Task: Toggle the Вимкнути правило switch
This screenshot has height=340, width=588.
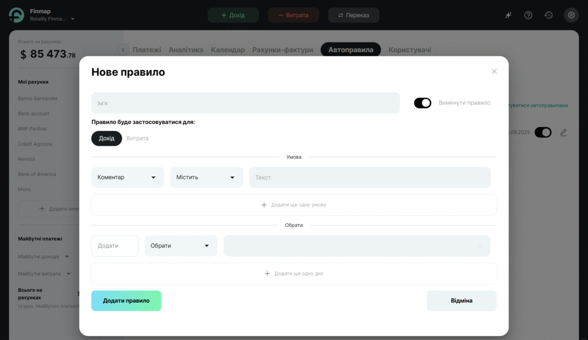Action: (423, 103)
